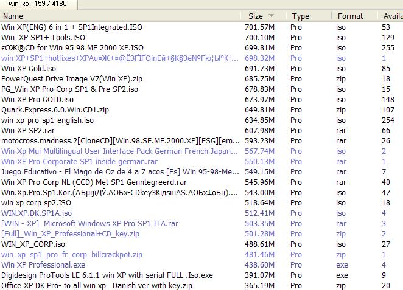Click "win xp corp sp2.ISO" row
The height and width of the screenshot is (290, 403).
click(37, 203)
